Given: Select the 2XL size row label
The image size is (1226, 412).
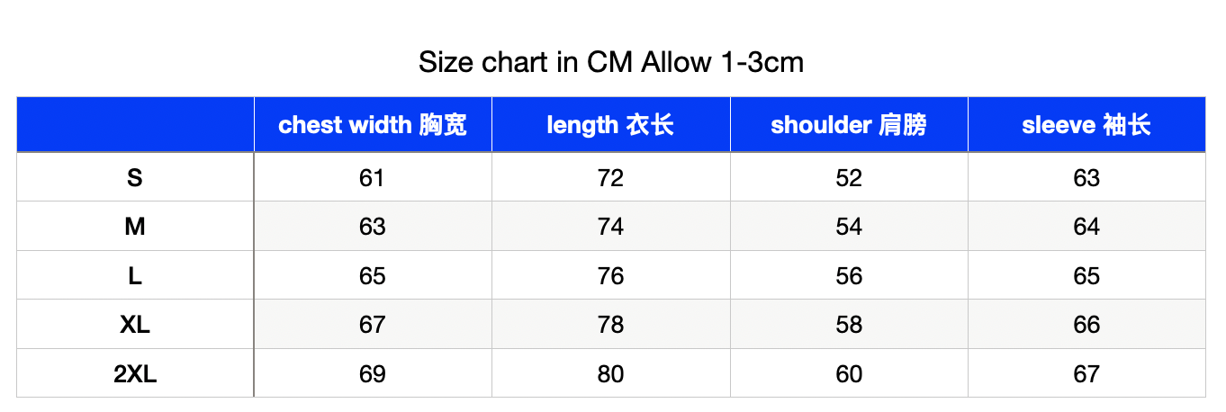Looking at the screenshot, I should (x=135, y=372).
